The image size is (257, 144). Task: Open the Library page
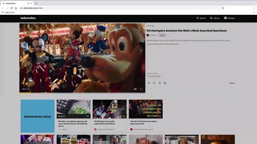tap(215, 18)
